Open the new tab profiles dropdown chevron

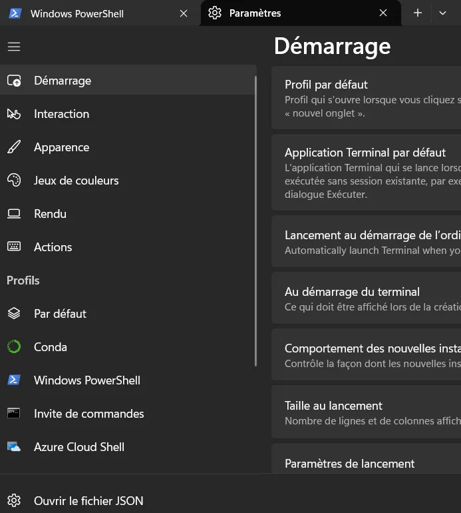coord(442,13)
